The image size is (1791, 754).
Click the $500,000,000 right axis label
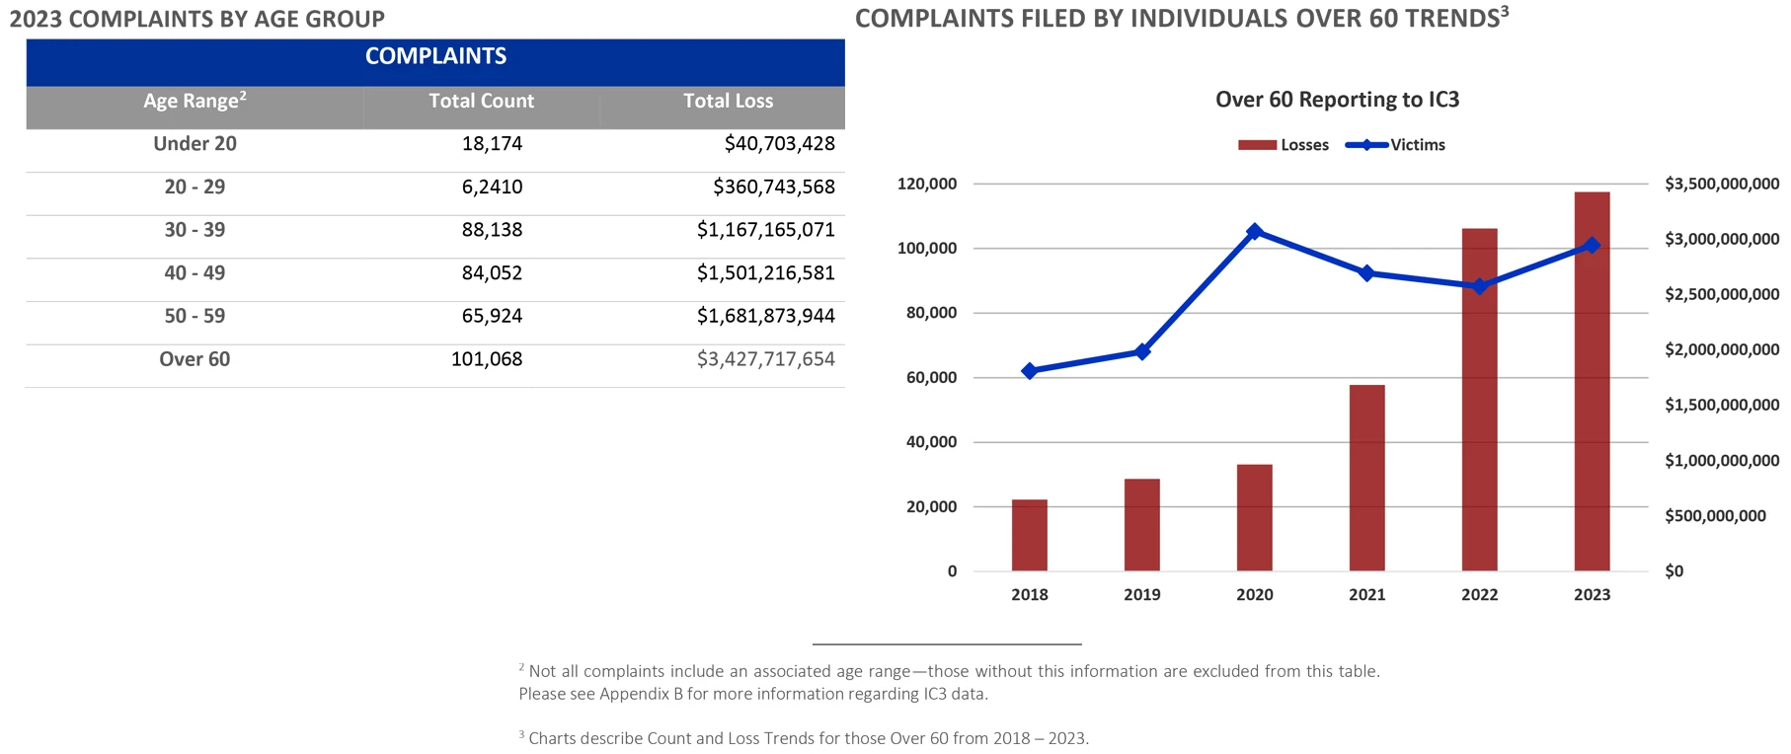1715,516
